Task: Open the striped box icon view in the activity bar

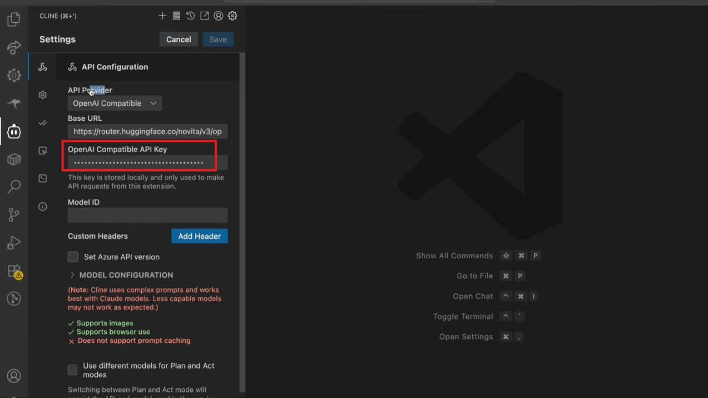Action: 14,160
